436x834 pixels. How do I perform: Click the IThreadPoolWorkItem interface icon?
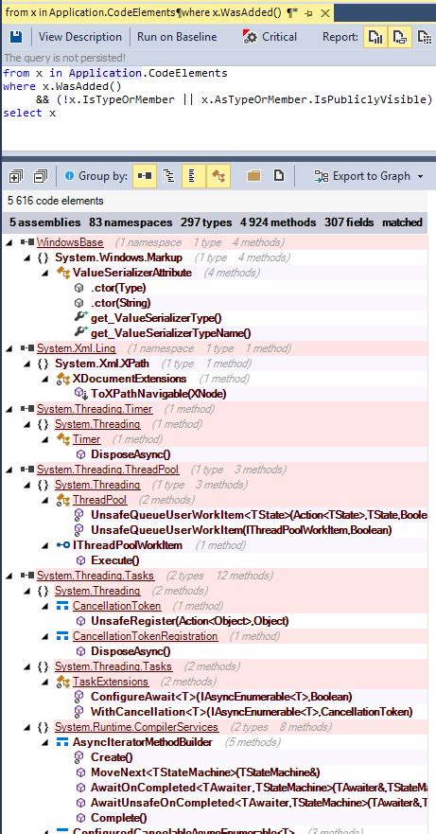coord(62,545)
